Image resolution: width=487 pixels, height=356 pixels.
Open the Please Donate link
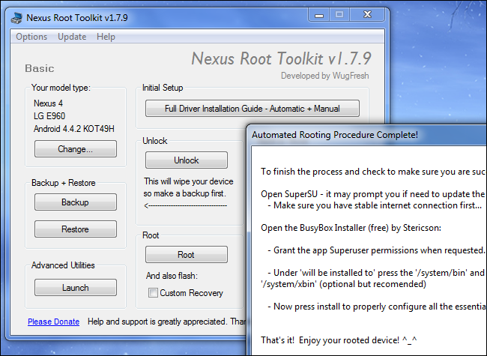pos(53,322)
